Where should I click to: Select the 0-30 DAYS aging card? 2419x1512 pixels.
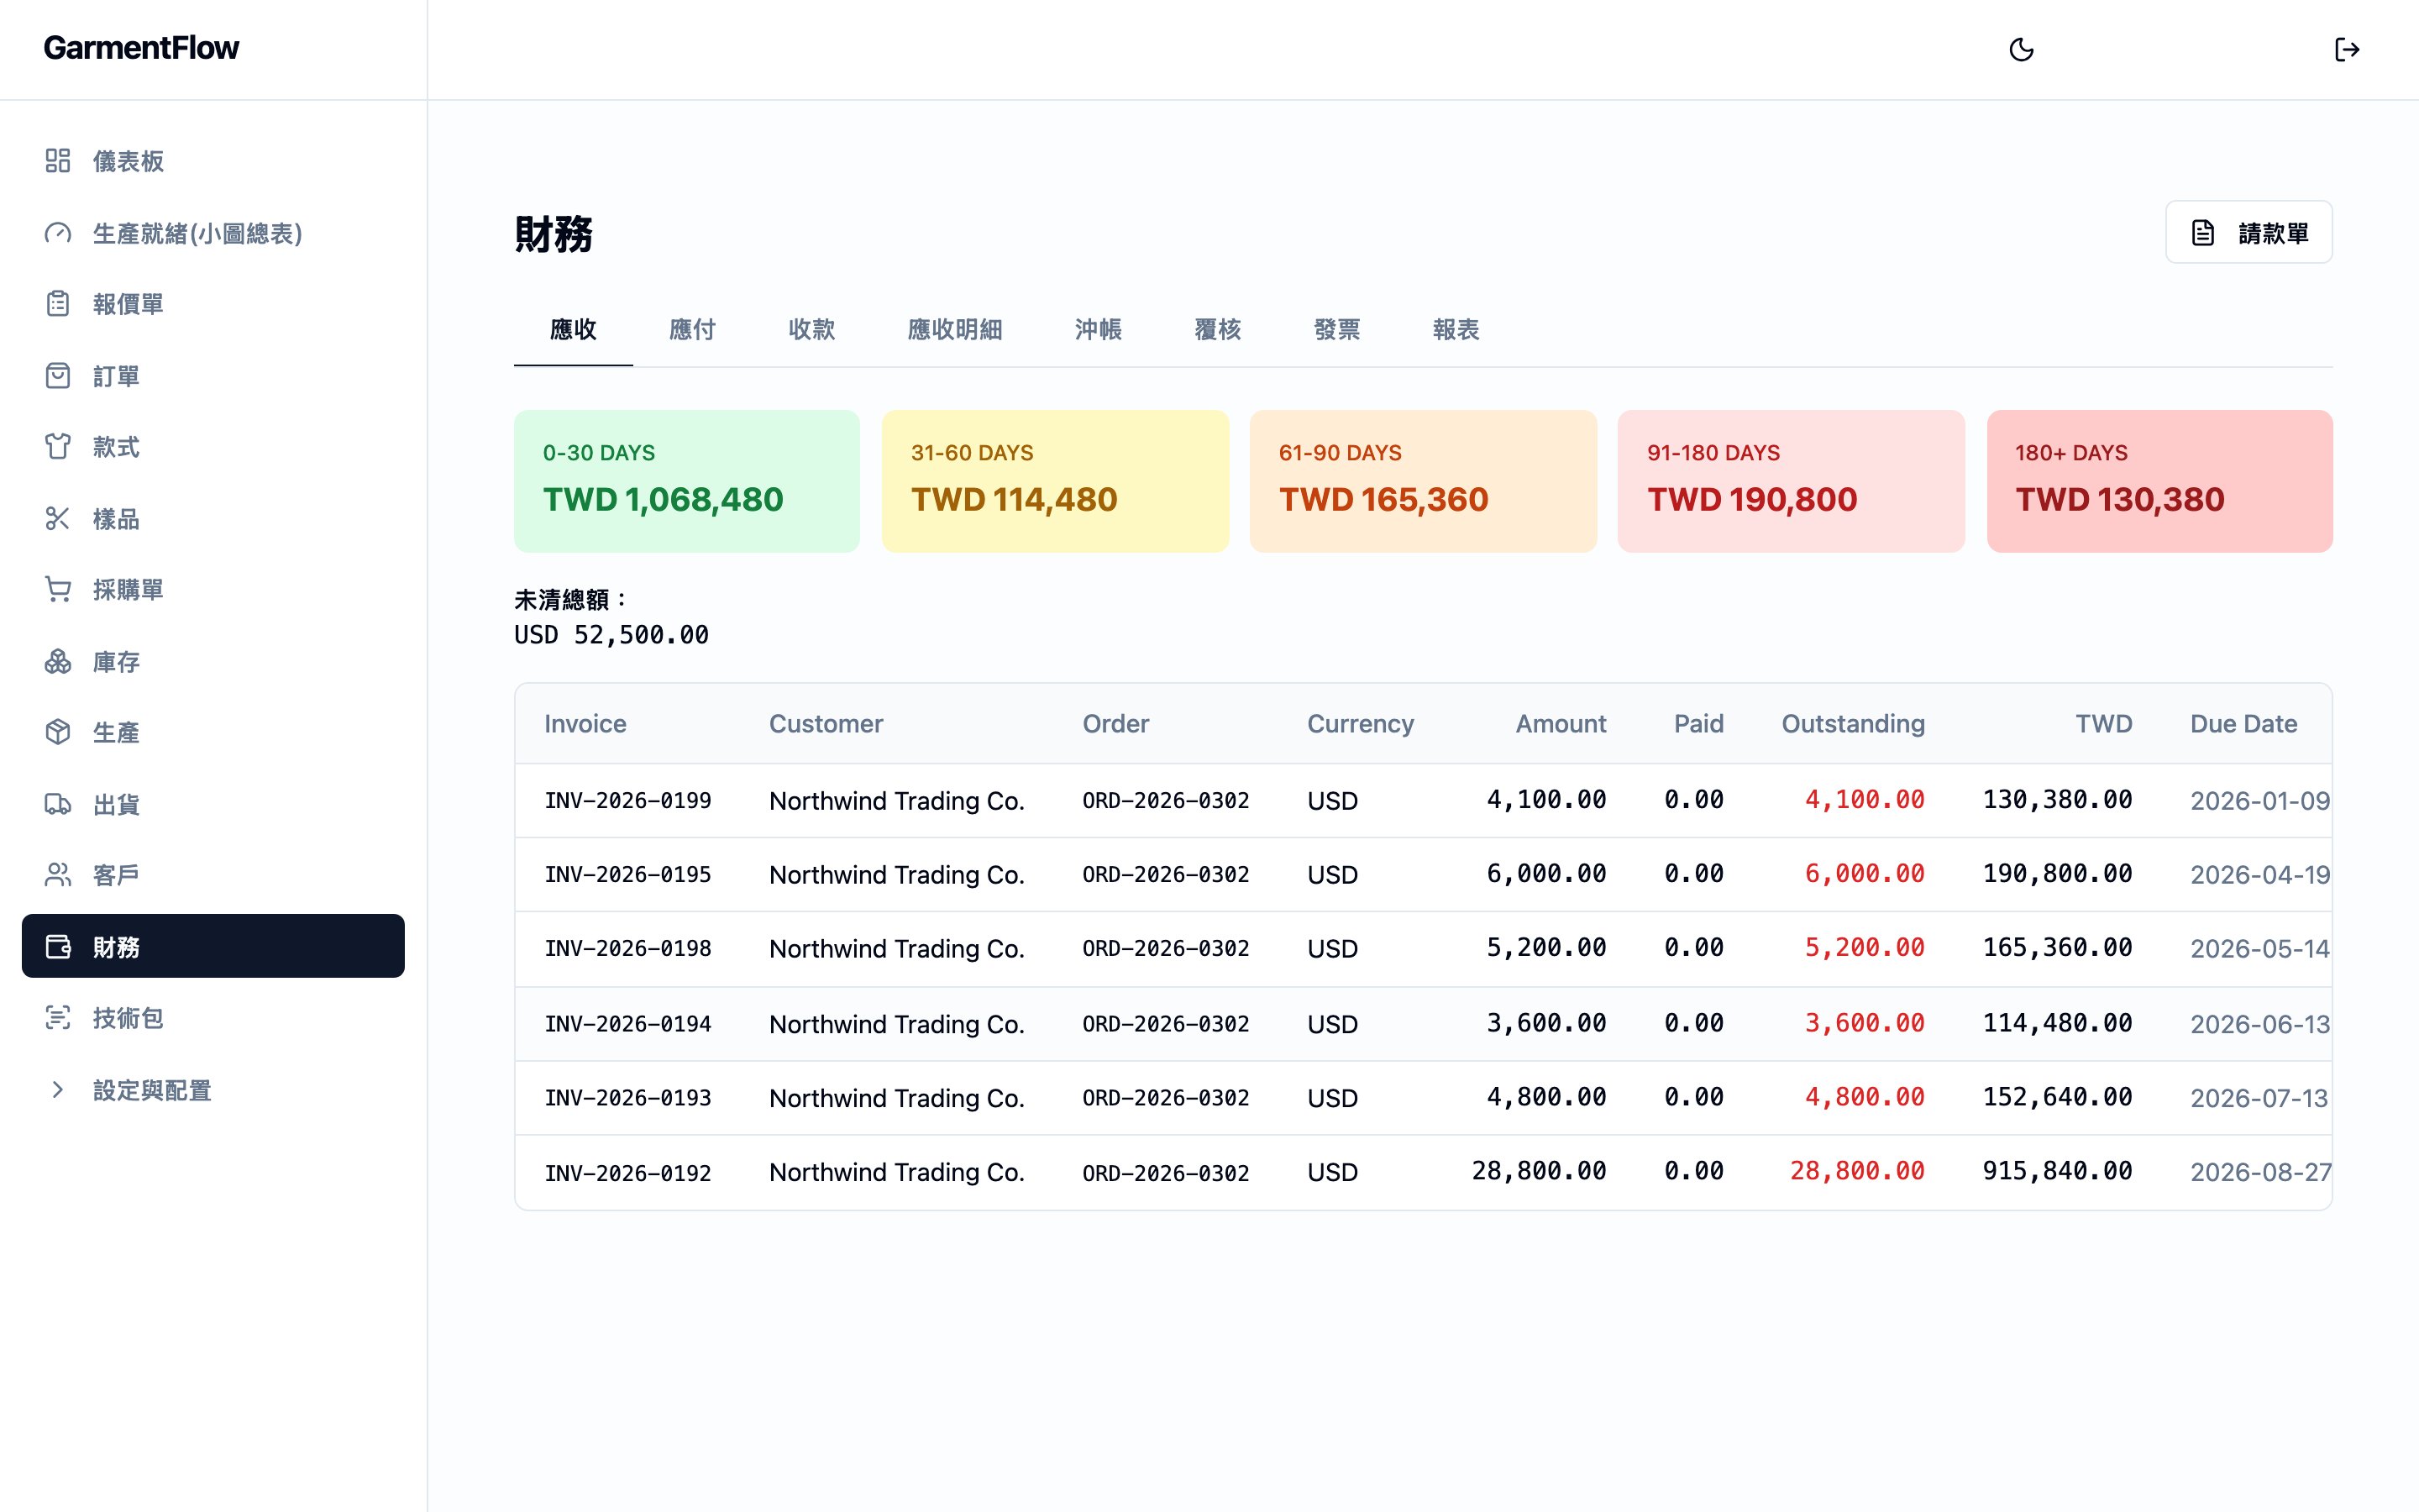point(687,481)
